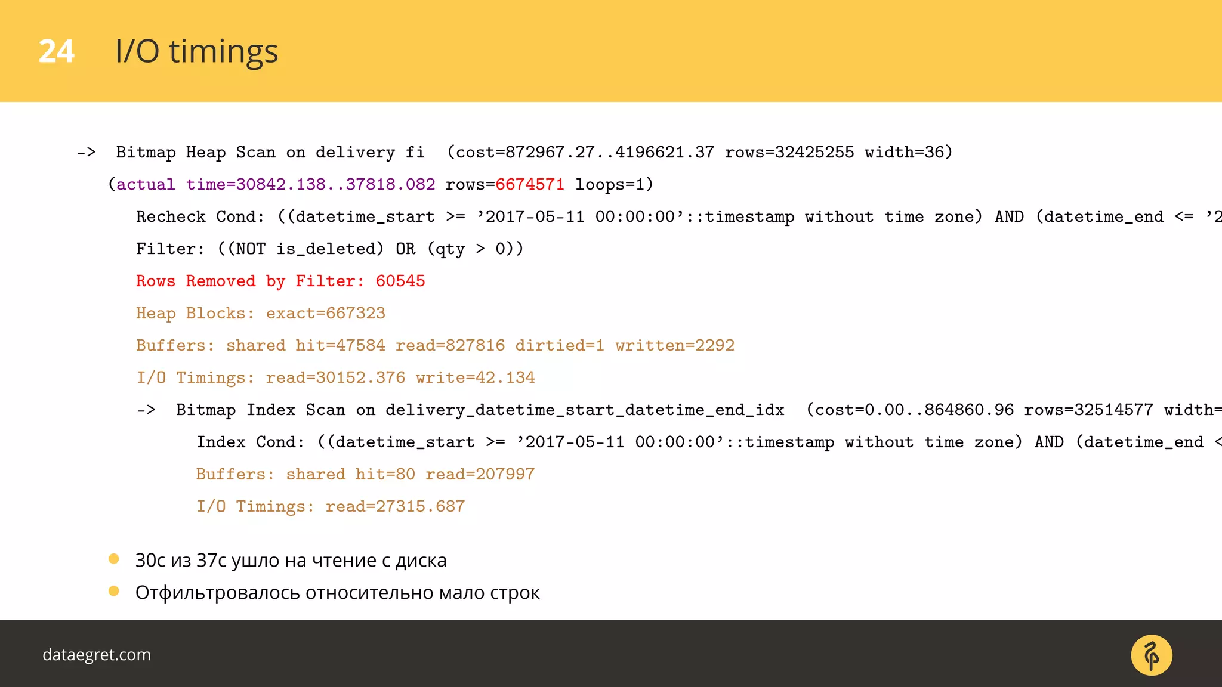Open the dataegret.com link in footer
Image resolution: width=1222 pixels, height=687 pixels.
tap(97, 655)
